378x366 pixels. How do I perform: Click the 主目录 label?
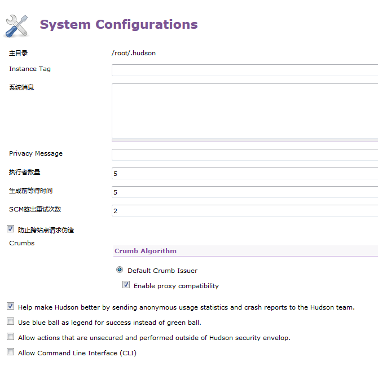coord(18,53)
